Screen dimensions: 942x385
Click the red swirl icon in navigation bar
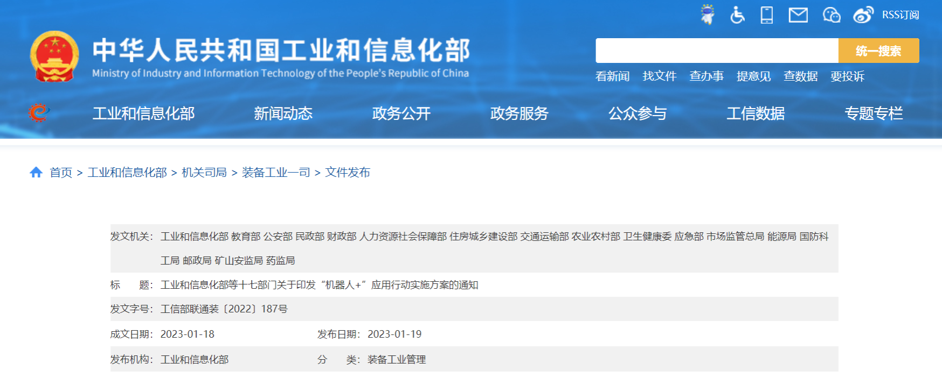point(38,113)
